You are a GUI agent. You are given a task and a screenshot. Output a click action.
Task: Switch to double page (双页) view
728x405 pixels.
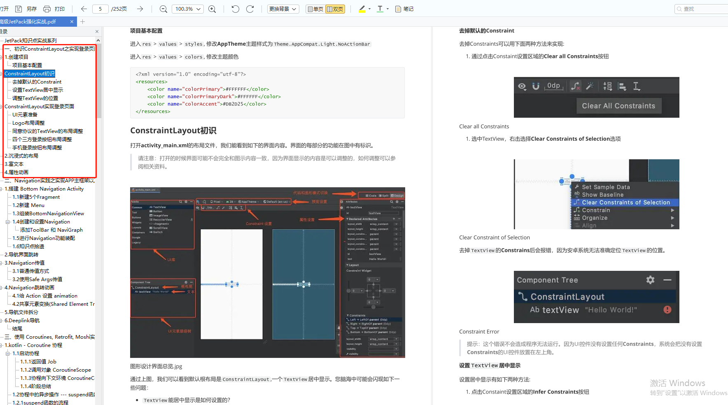pos(335,9)
